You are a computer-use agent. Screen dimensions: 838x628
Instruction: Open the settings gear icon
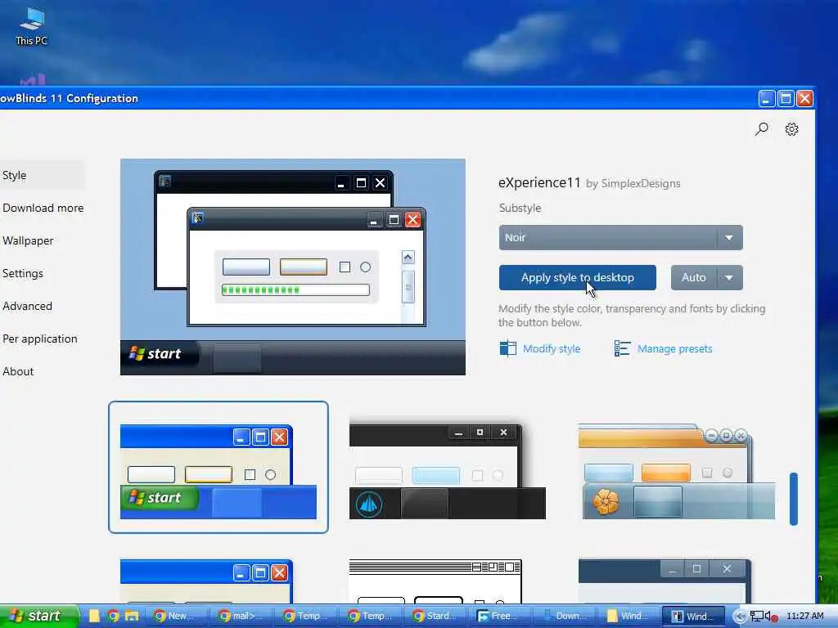[x=791, y=128]
